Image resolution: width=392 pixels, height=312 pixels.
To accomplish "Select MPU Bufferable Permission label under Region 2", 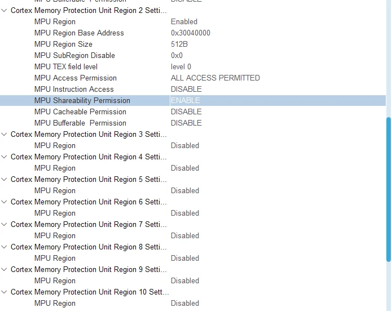I will (80, 123).
